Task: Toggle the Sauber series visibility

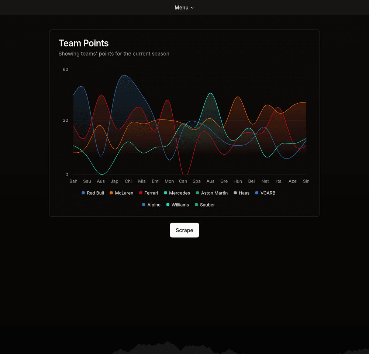Action: pyautogui.click(x=197, y=205)
